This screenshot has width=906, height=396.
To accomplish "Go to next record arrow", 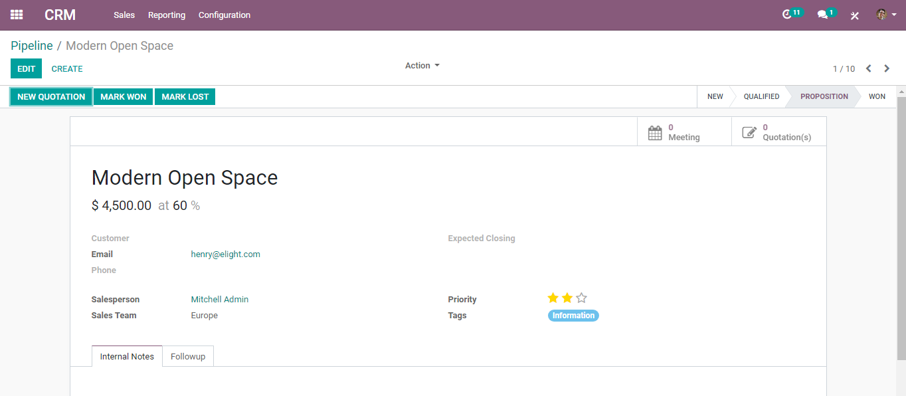I will click(x=887, y=68).
